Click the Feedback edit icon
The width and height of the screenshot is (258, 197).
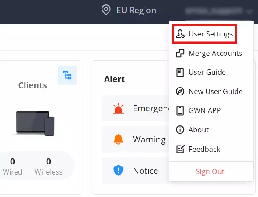[x=180, y=149]
